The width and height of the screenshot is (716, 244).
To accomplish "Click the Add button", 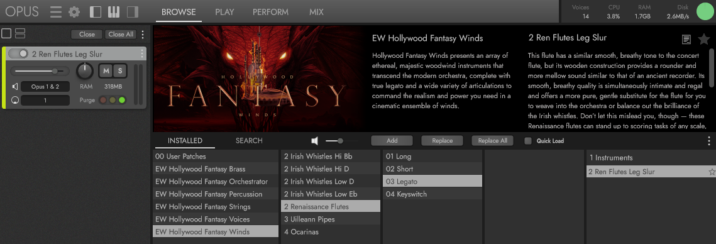I will coord(392,141).
